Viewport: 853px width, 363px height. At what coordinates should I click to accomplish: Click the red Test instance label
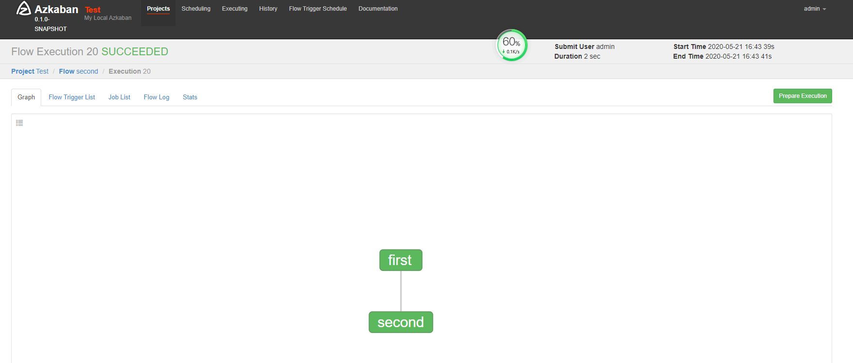pyautogui.click(x=93, y=10)
